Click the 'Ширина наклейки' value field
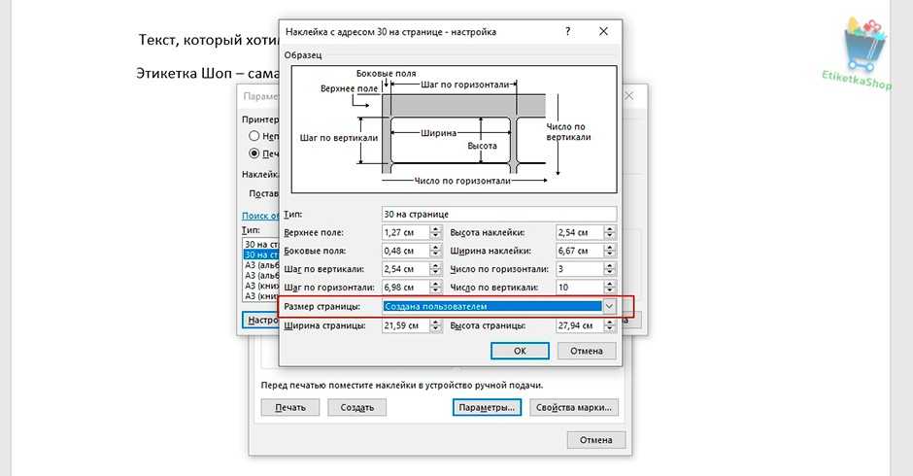The image size is (913, 476). [x=579, y=251]
